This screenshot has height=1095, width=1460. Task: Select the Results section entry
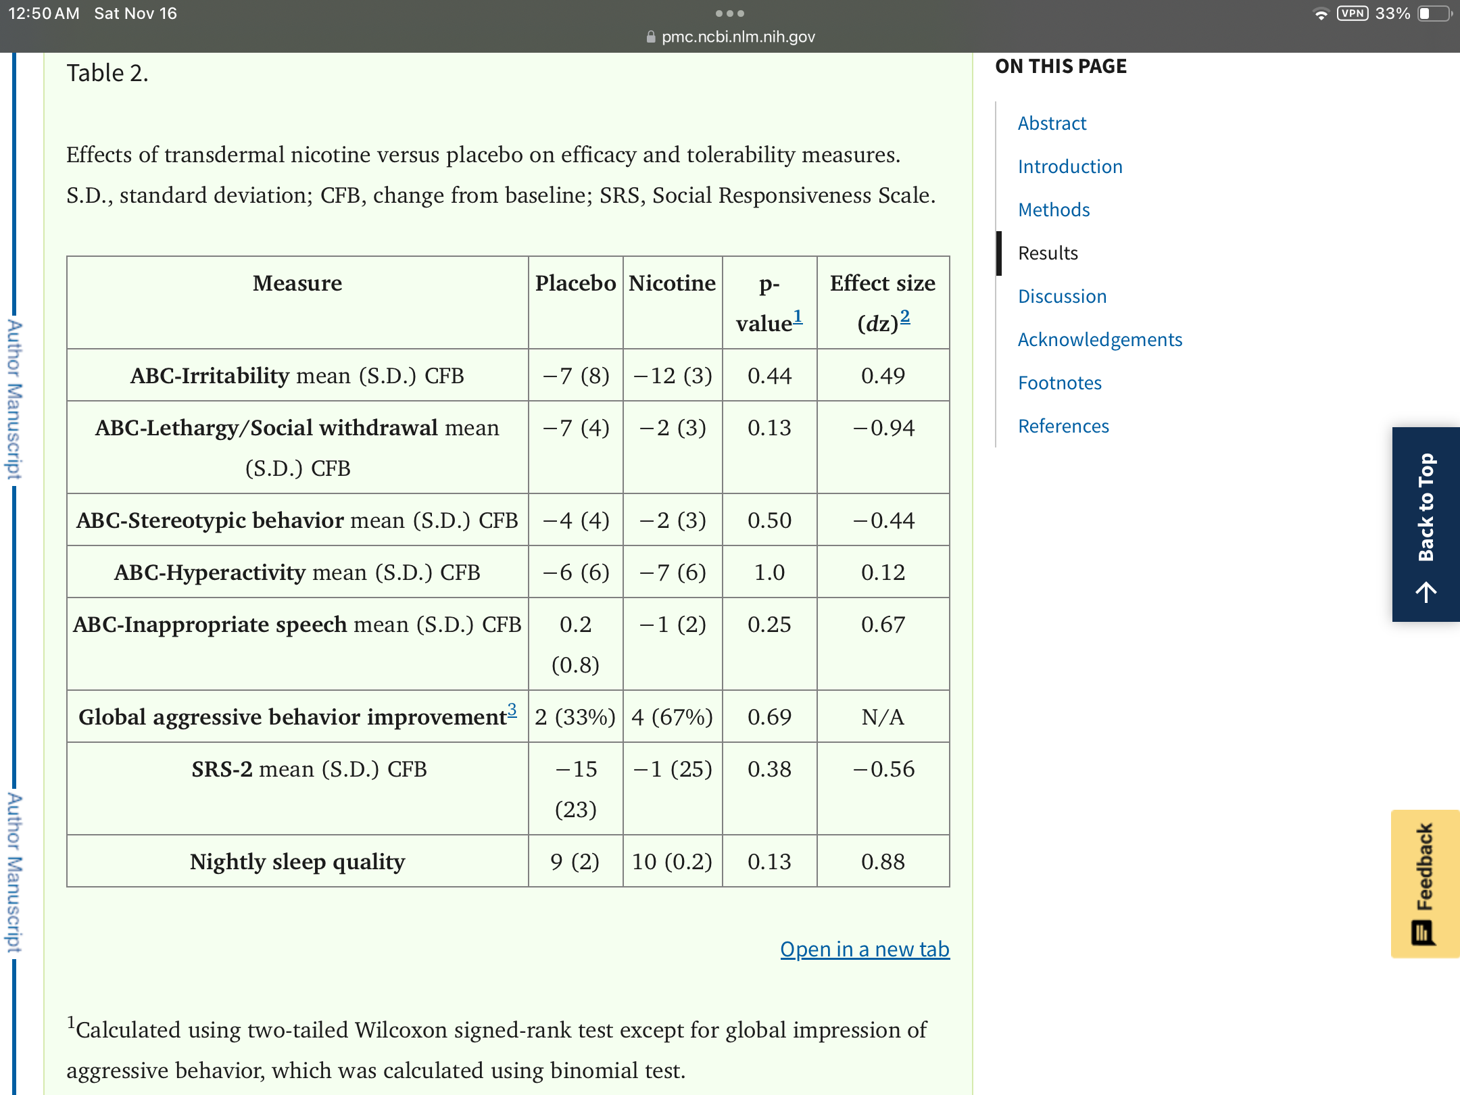pyautogui.click(x=1048, y=253)
